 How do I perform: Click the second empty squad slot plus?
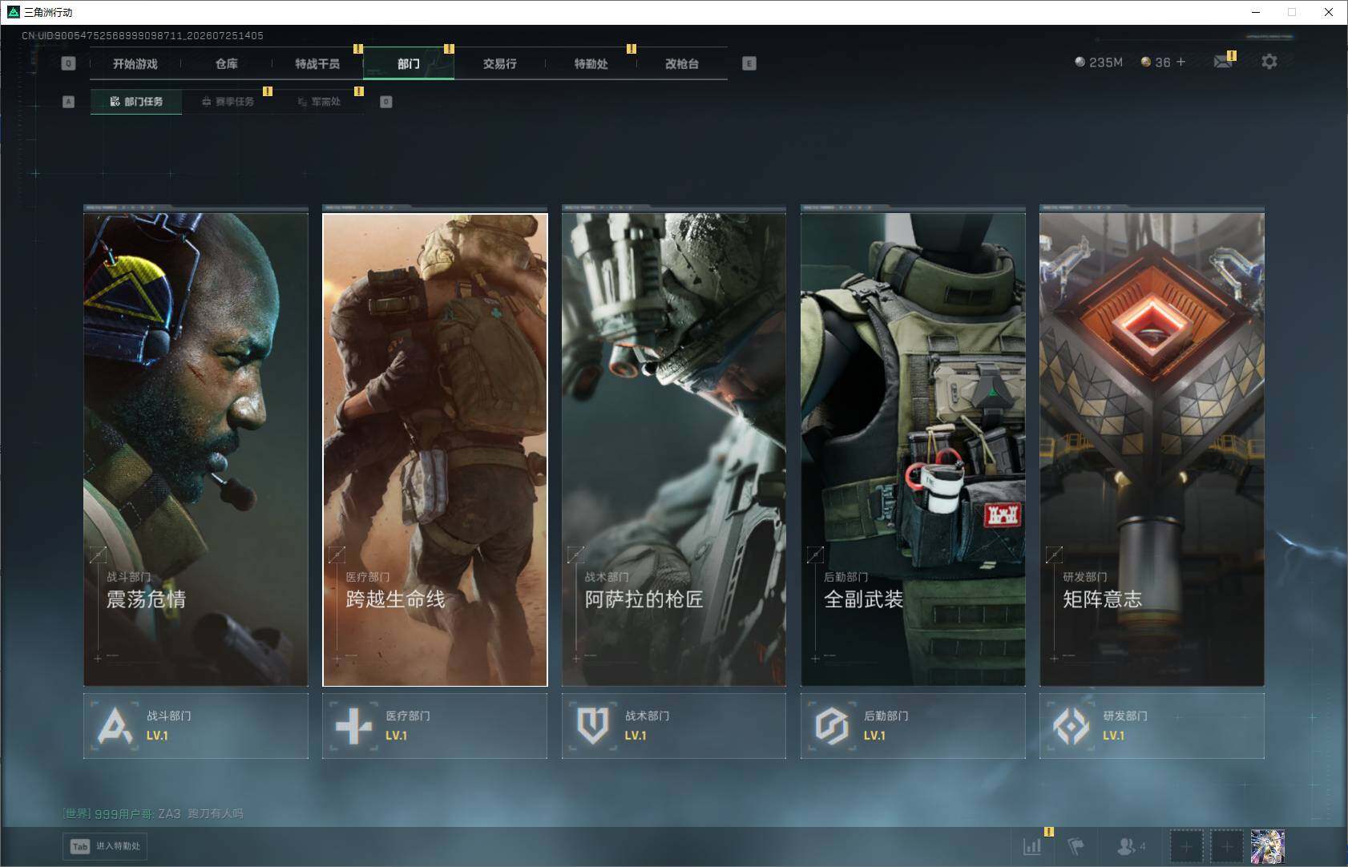tap(1226, 846)
